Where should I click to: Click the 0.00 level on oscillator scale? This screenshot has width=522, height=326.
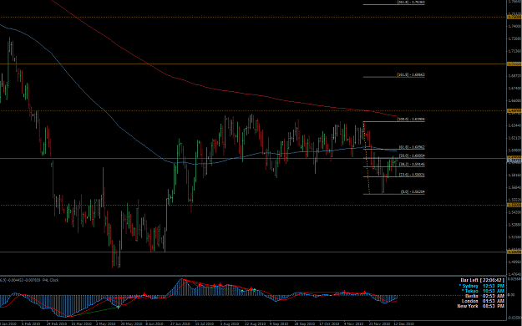(511, 295)
